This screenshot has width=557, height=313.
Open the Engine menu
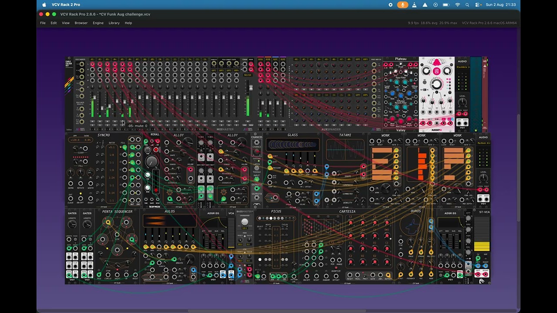point(98,23)
